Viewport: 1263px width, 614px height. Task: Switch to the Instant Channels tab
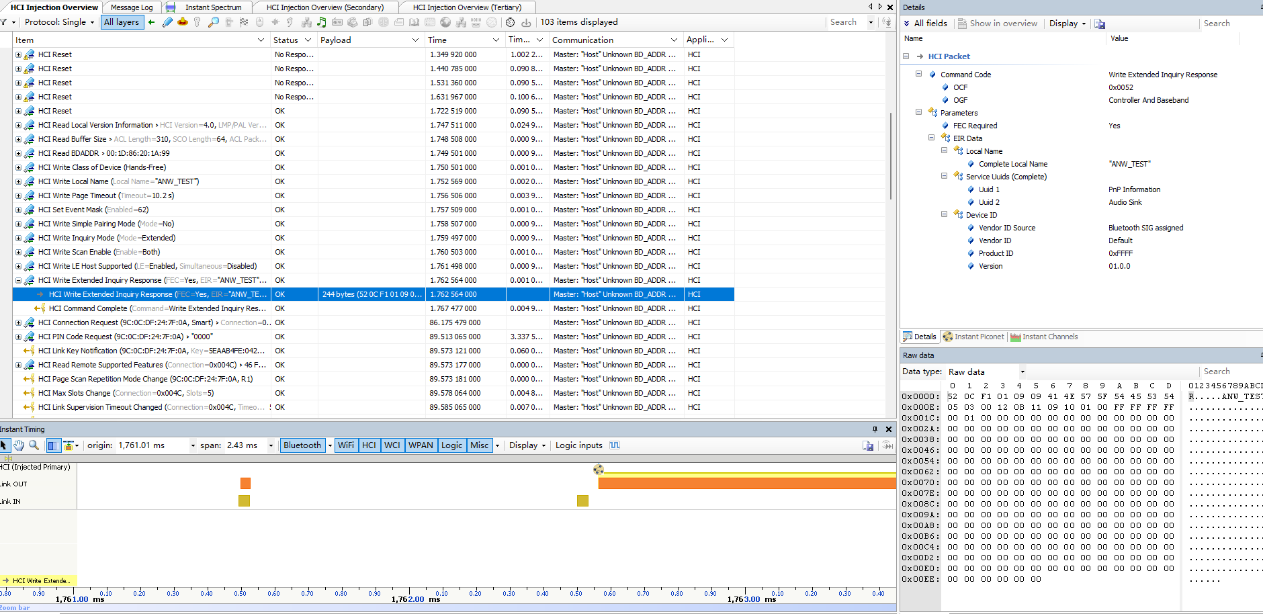(x=1044, y=337)
